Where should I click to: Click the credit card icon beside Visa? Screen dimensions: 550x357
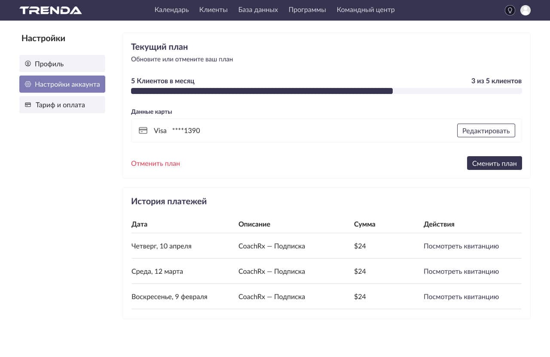pos(143,130)
